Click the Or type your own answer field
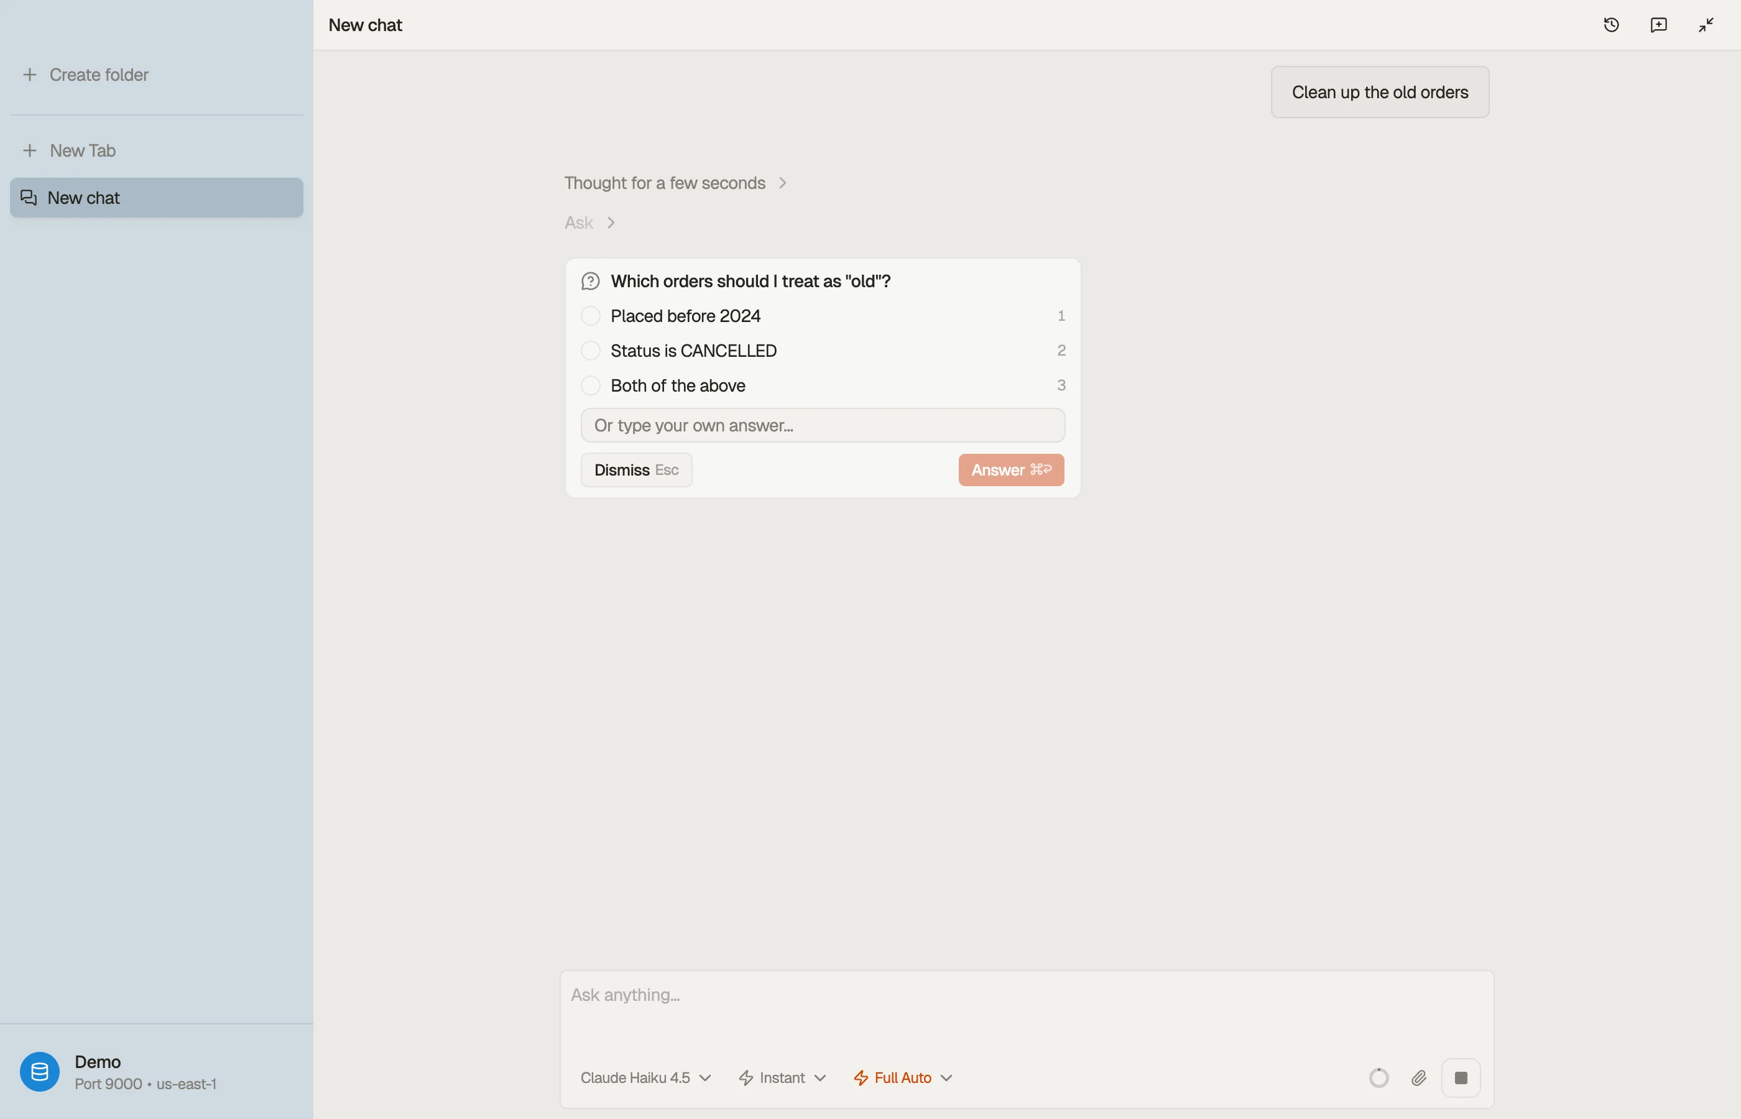This screenshot has height=1119, width=1741. click(823, 425)
